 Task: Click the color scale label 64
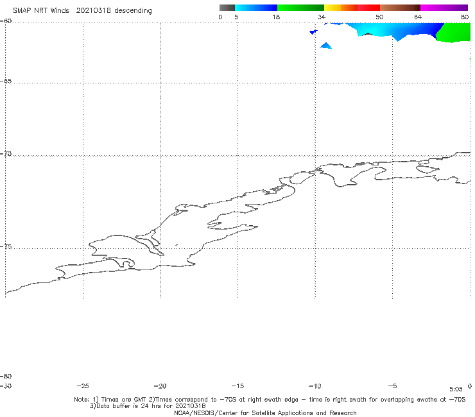coord(418,17)
